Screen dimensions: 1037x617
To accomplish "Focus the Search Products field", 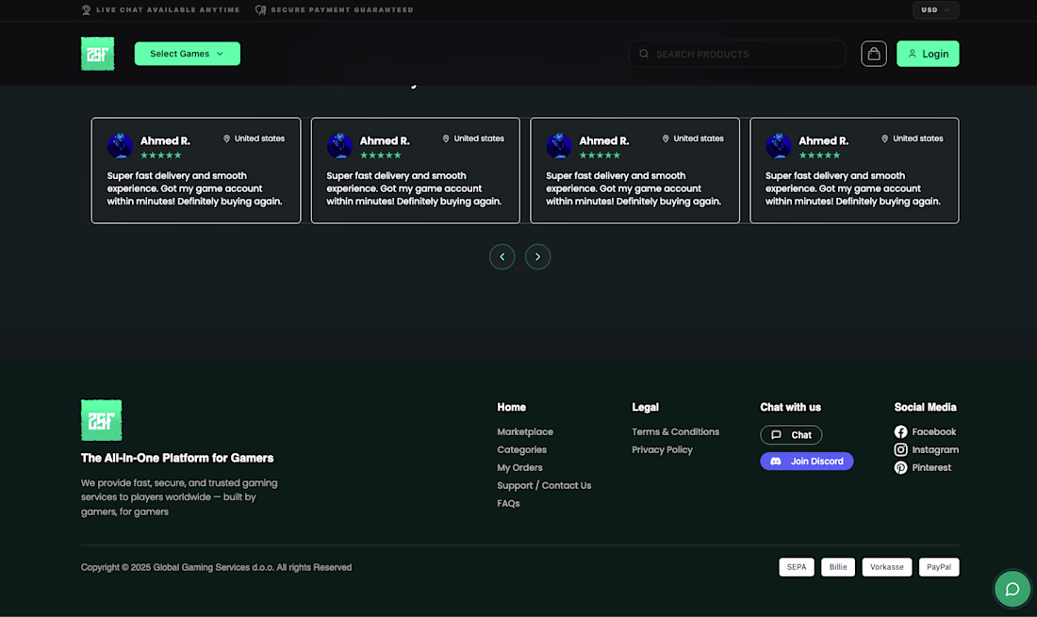I will (x=737, y=55).
